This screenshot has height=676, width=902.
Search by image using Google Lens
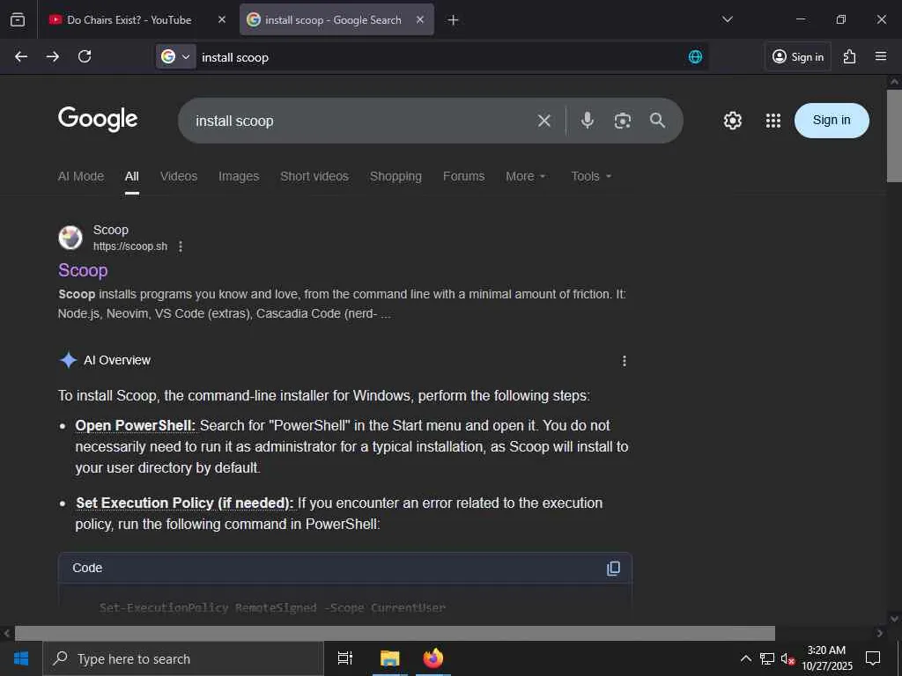click(x=623, y=121)
